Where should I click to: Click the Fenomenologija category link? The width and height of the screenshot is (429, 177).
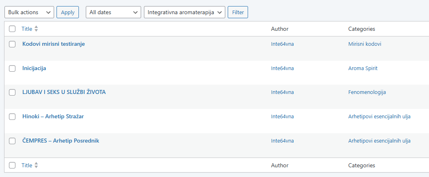point(367,92)
